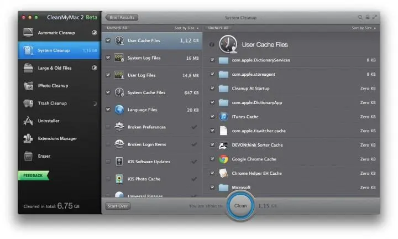Open Large & Old Files section
398x239 pixels.
tap(60, 68)
